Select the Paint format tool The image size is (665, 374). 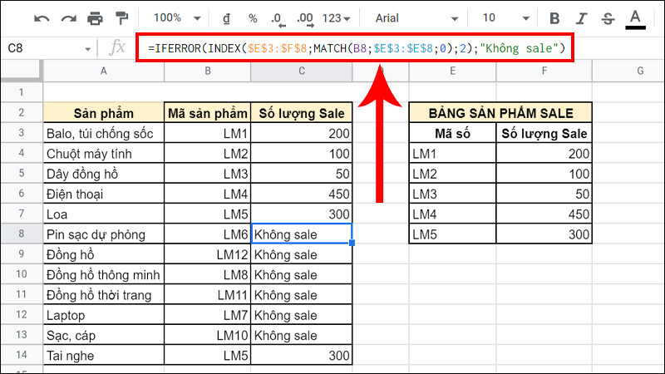point(121,18)
